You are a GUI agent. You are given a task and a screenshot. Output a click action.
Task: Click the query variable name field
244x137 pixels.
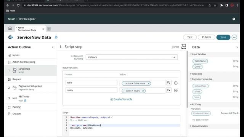[x=91, y=90]
